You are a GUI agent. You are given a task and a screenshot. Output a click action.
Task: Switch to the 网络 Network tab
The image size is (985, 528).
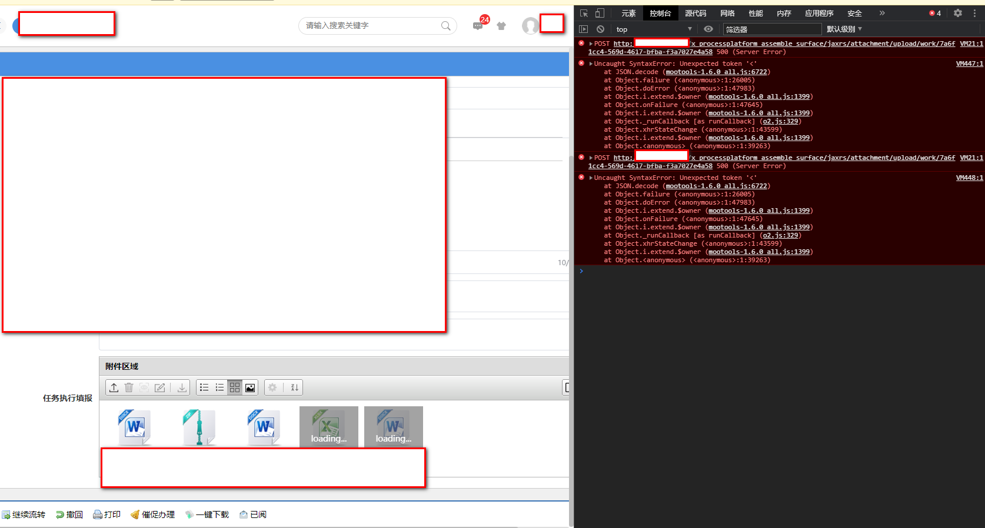click(727, 13)
